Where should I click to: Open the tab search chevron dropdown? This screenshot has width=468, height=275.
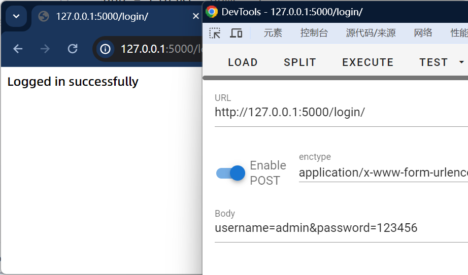(16, 16)
